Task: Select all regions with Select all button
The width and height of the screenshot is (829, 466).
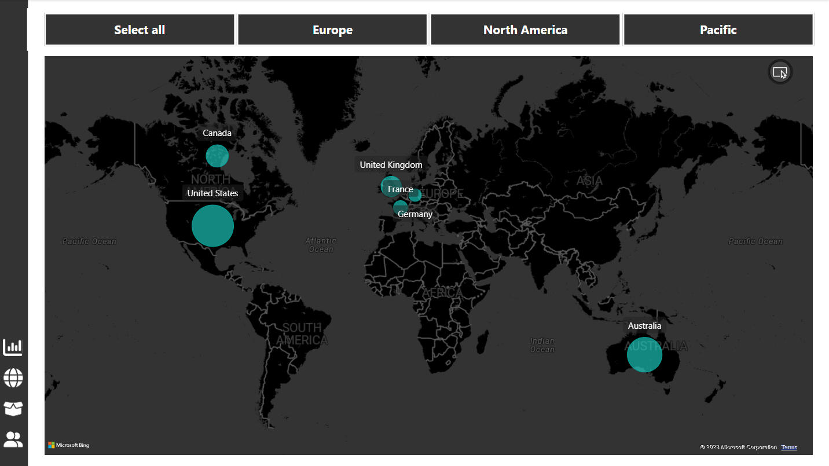Action: 140,30
